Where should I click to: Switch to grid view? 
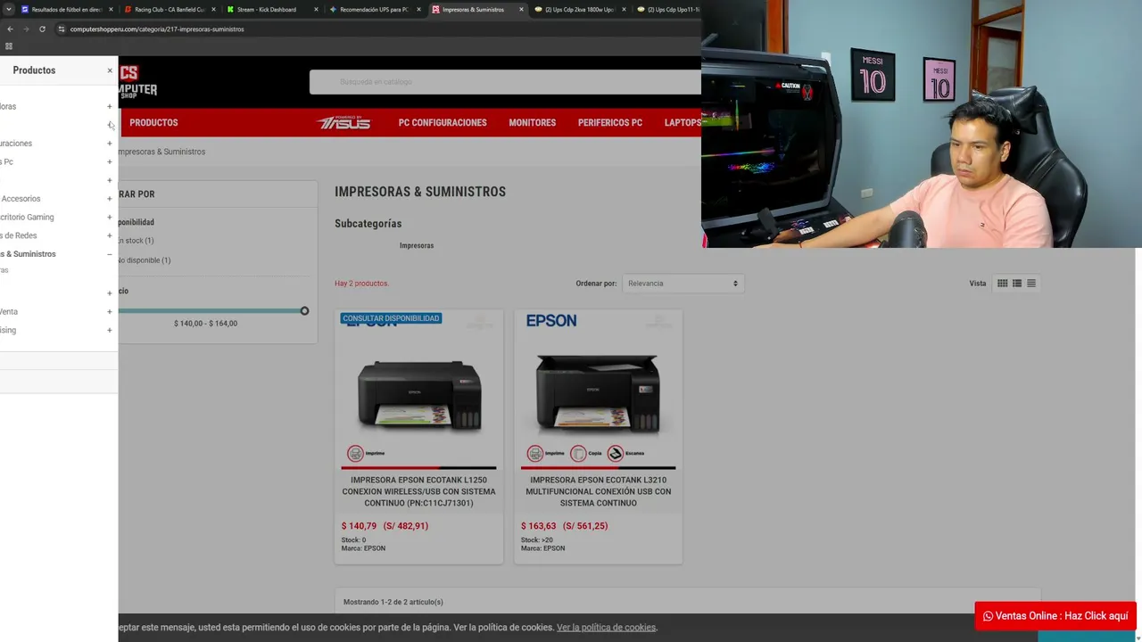1003,284
